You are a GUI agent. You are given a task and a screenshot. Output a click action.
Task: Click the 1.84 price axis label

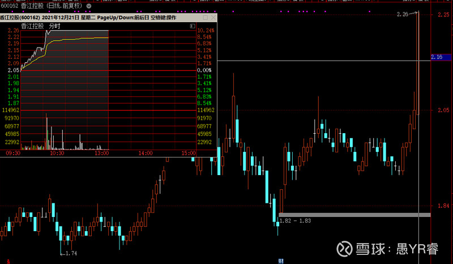click(x=443, y=206)
